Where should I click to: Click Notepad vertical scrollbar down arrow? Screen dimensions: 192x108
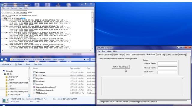click(93, 48)
